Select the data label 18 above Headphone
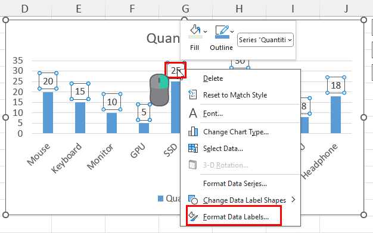 tap(335, 85)
